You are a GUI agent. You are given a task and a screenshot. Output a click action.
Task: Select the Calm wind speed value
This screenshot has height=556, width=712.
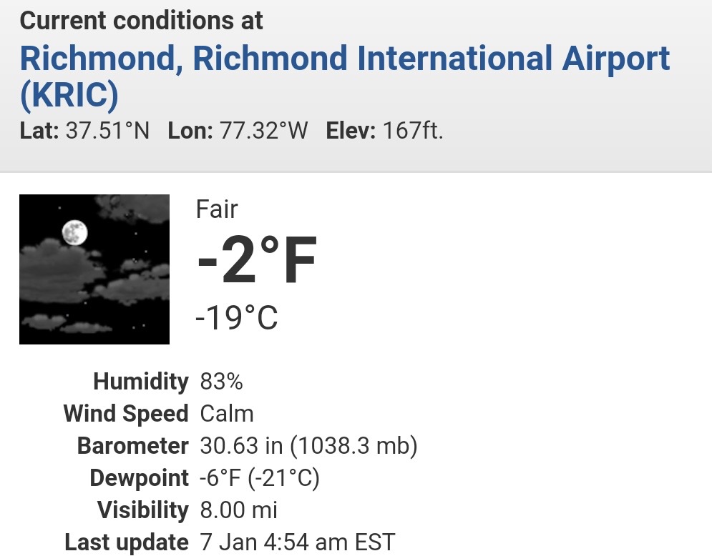click(x=227, y=414)
